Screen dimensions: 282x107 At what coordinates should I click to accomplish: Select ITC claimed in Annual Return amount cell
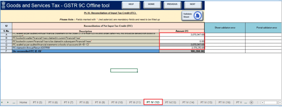[182, 48]
